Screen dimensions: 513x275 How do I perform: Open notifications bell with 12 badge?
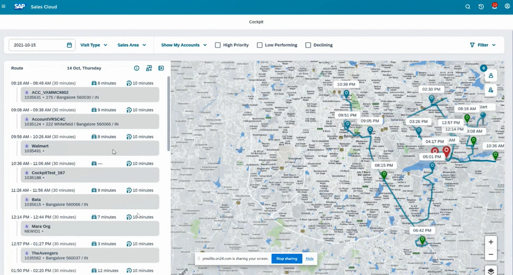pos(494,6)
